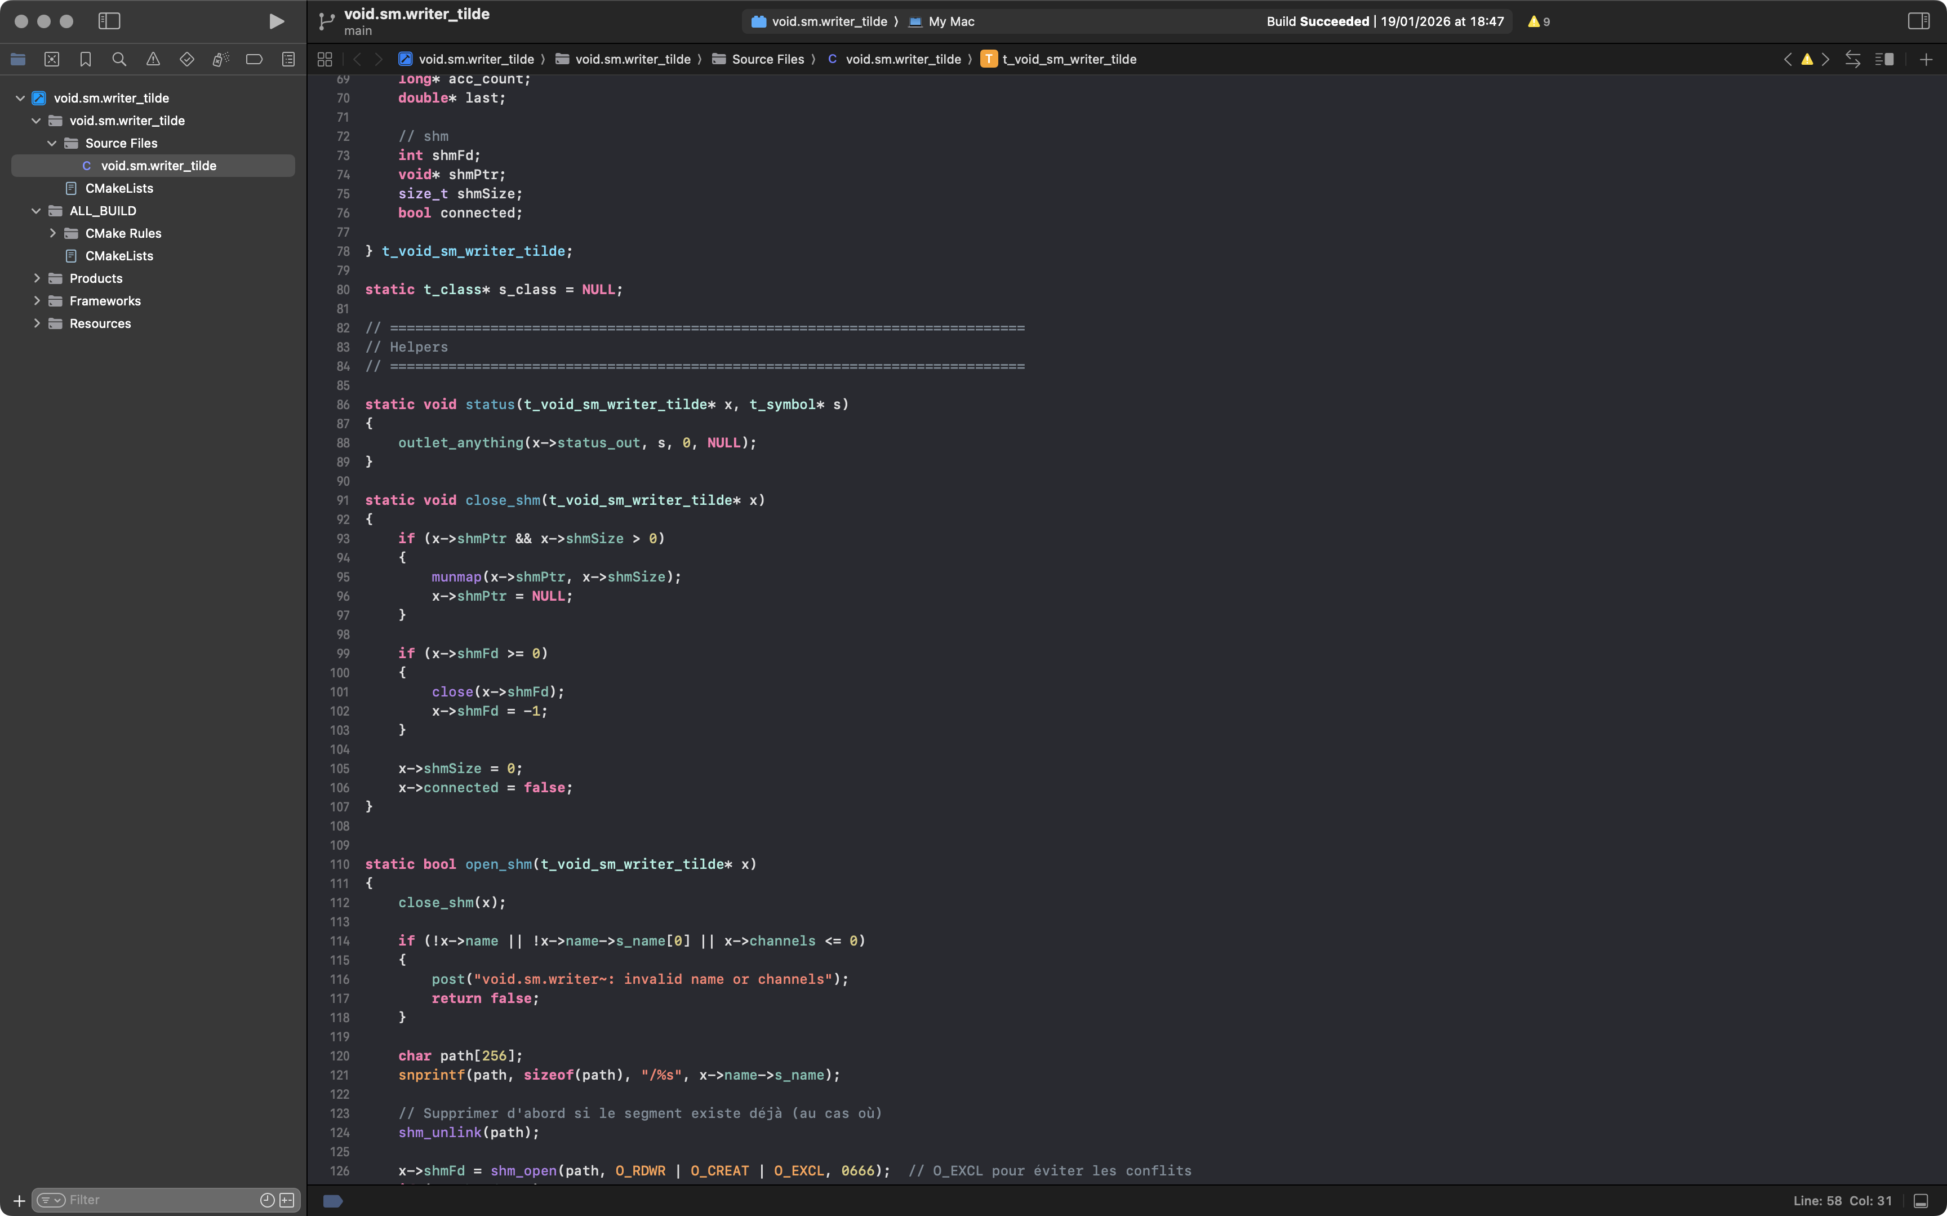Click the Run play button

(x=275, y=22)
